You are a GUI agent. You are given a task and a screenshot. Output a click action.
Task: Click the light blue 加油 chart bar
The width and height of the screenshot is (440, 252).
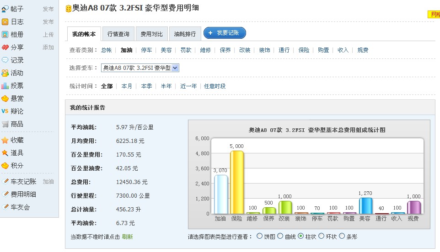point(221,194)
